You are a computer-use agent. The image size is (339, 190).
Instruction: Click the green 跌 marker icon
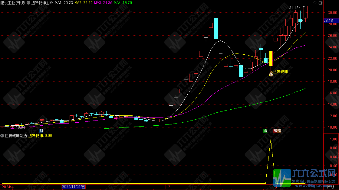265,131
